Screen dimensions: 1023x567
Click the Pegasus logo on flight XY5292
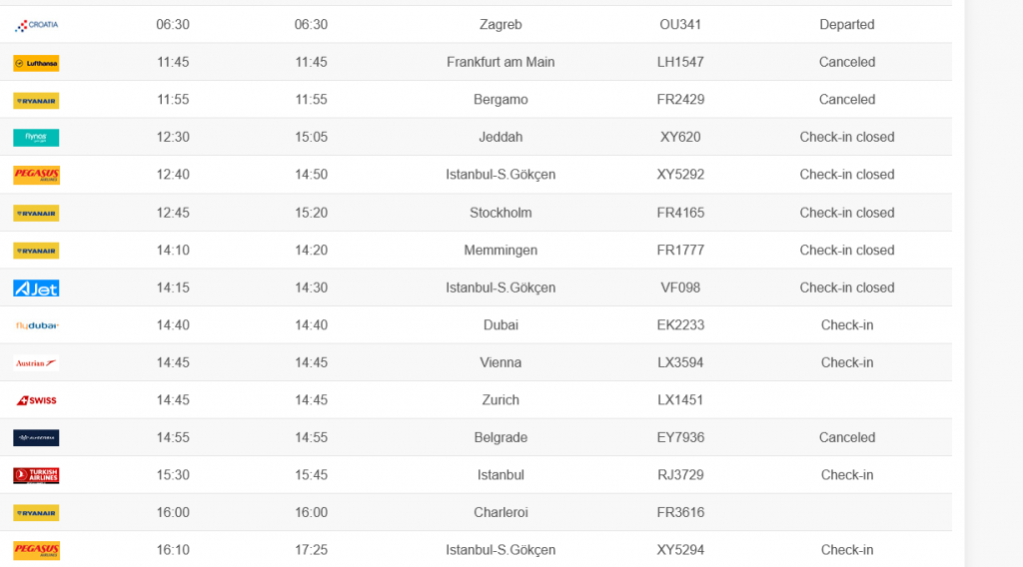click(x=36, y=175)
